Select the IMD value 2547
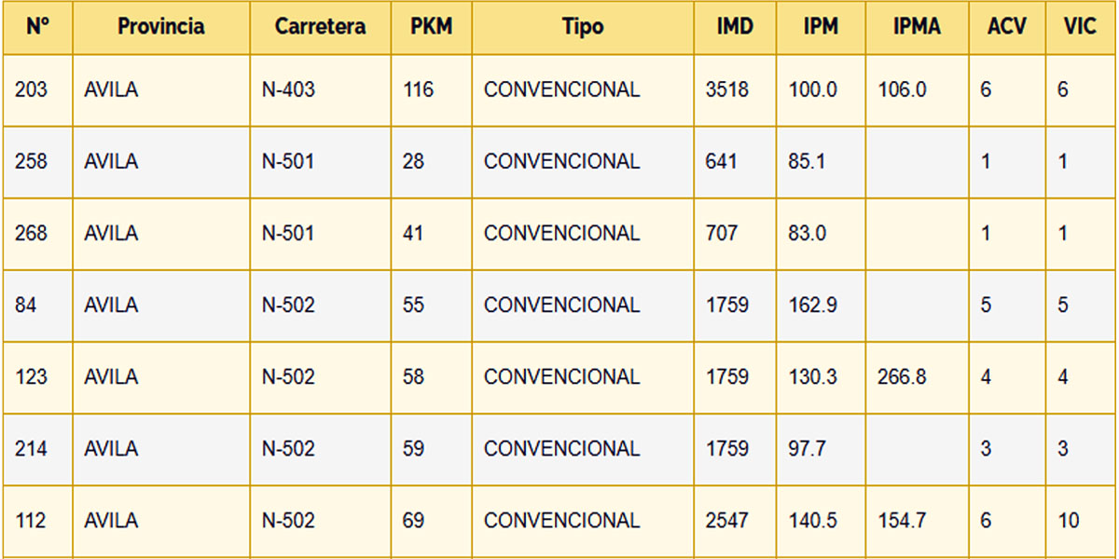The height and width of the screenshot is (559, 1119). [x=727, y=521]
